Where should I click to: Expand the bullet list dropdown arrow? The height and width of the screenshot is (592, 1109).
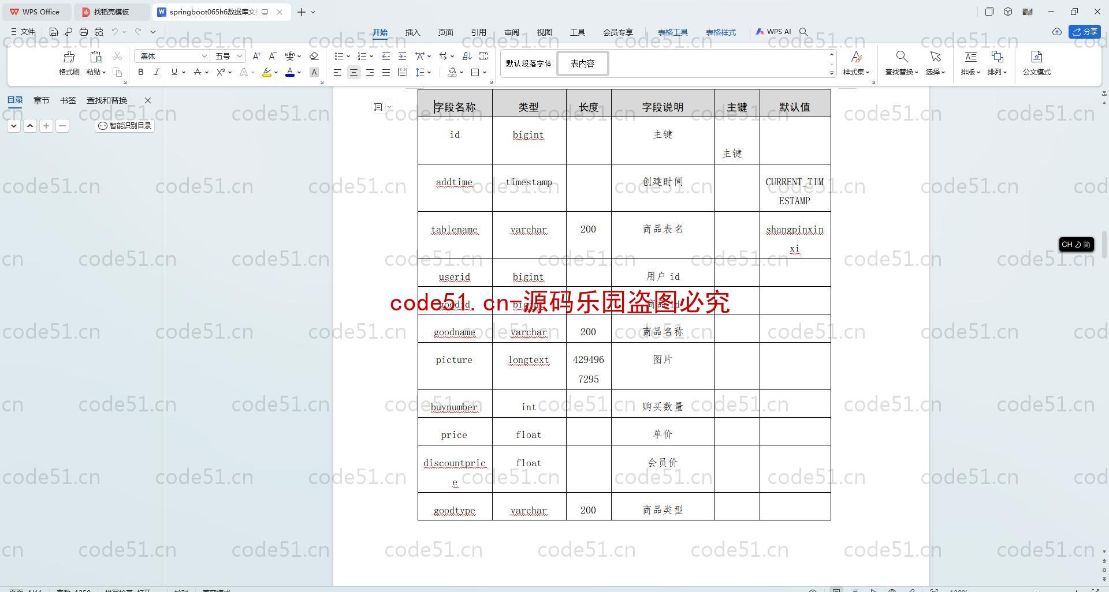pyautogui.click(x=348, y=56)
